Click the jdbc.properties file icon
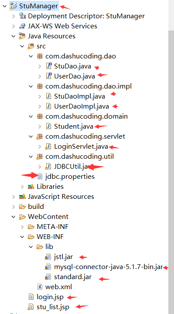Image resolution: width=174 pixels, height=314 pixels. tap(40, 177)
